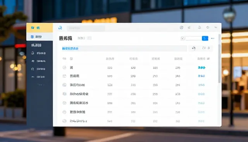The width and height of the screenshot is (248, 142).
Task: Click the pencil icon before the small input box
Action: pyautogui.click(x=183, y=39)
